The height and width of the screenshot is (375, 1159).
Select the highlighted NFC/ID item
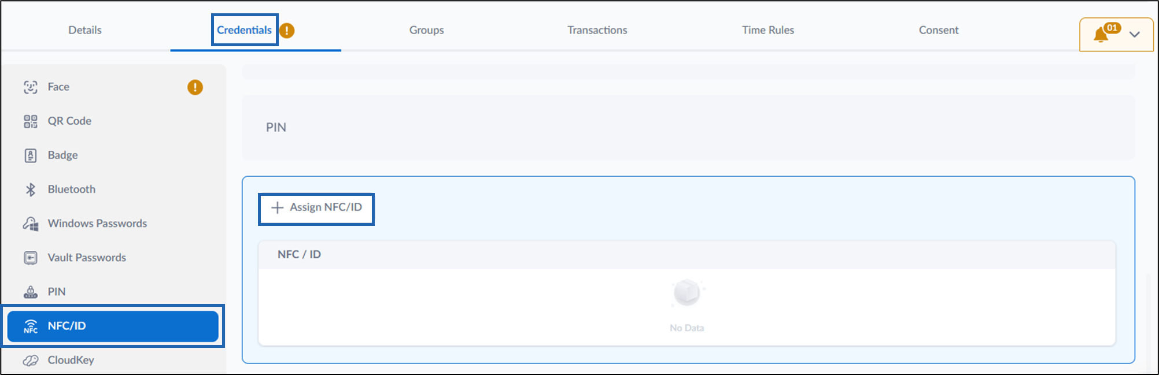pyautogui.click(x=113, y=326)
